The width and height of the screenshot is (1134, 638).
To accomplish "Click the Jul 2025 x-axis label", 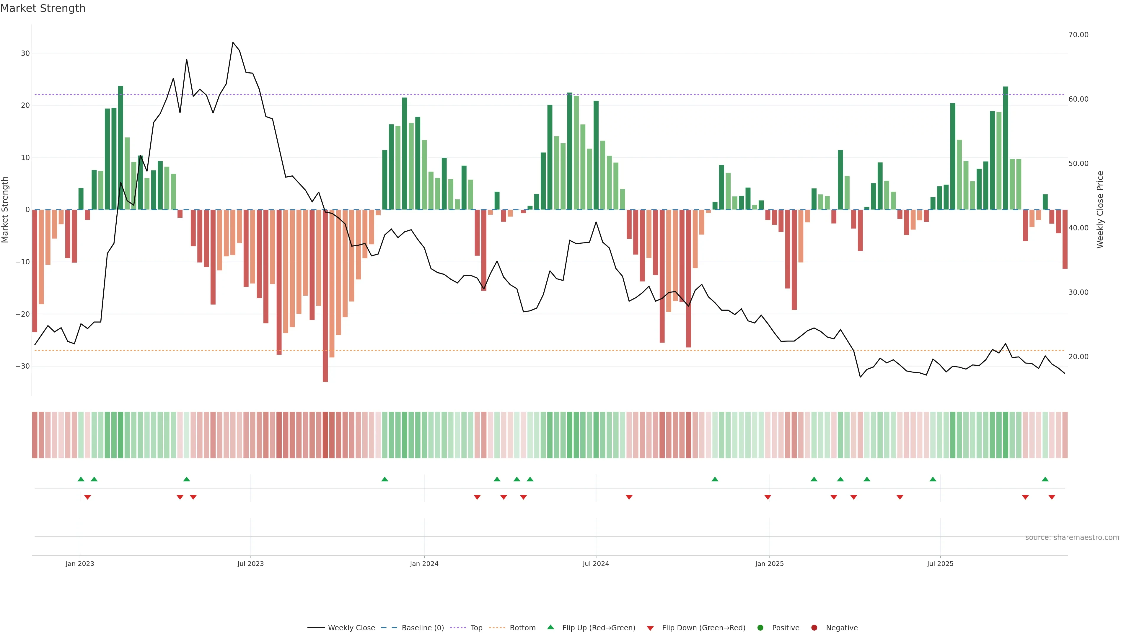I will (x=940, y=564).
